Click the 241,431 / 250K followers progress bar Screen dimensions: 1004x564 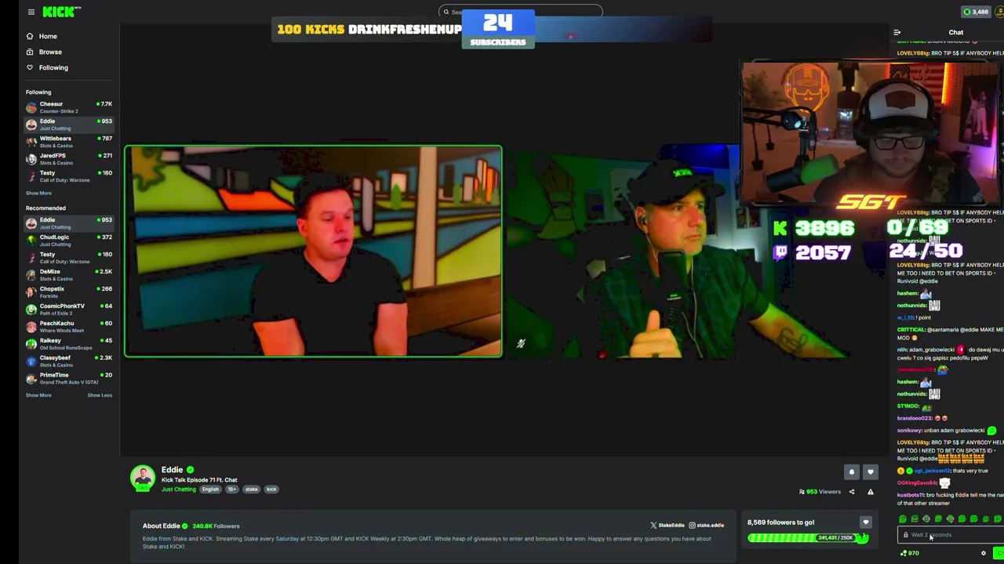(x=808, y=538)
